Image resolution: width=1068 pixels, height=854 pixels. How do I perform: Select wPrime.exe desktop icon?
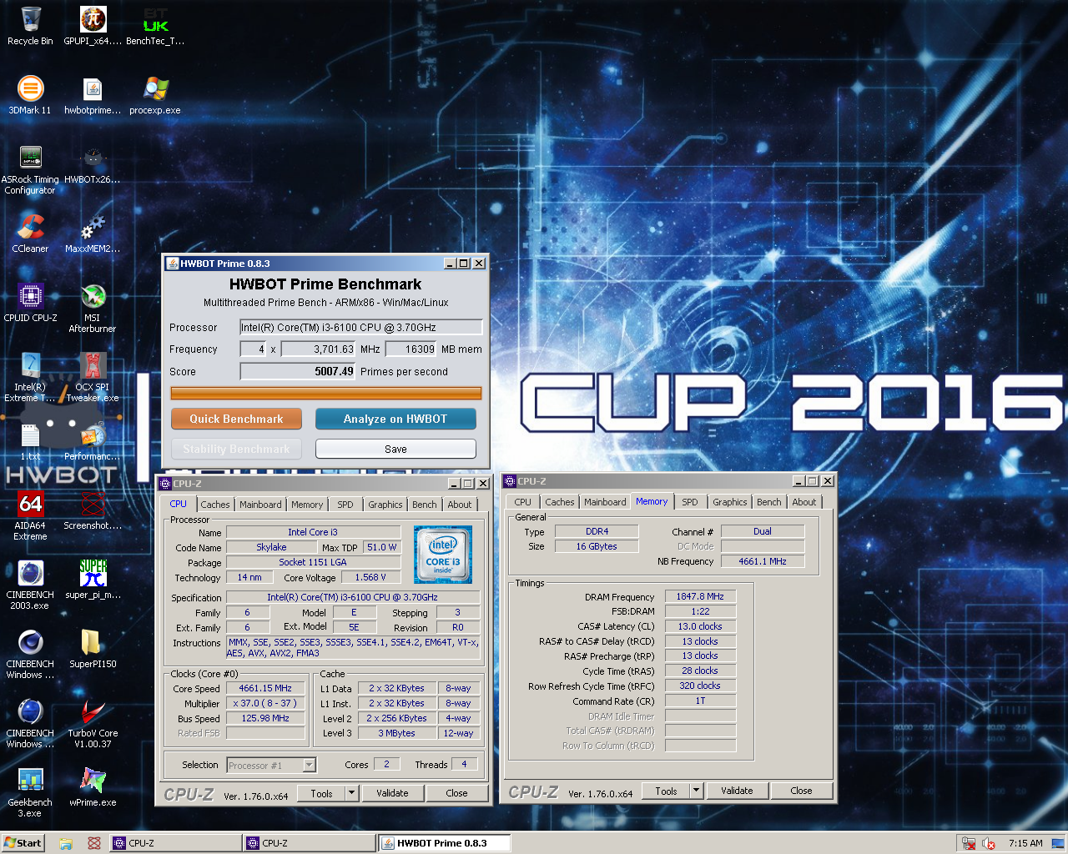click(x=93, y=786)
